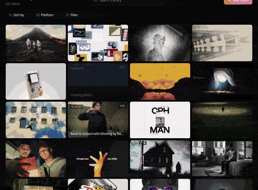Open the Sort by dropdown
258x190 pixels.
pyautogui.click(x=17, y=15)
